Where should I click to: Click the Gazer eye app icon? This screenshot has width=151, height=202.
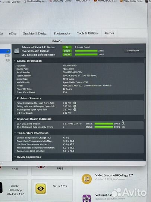tap(41, 189)
